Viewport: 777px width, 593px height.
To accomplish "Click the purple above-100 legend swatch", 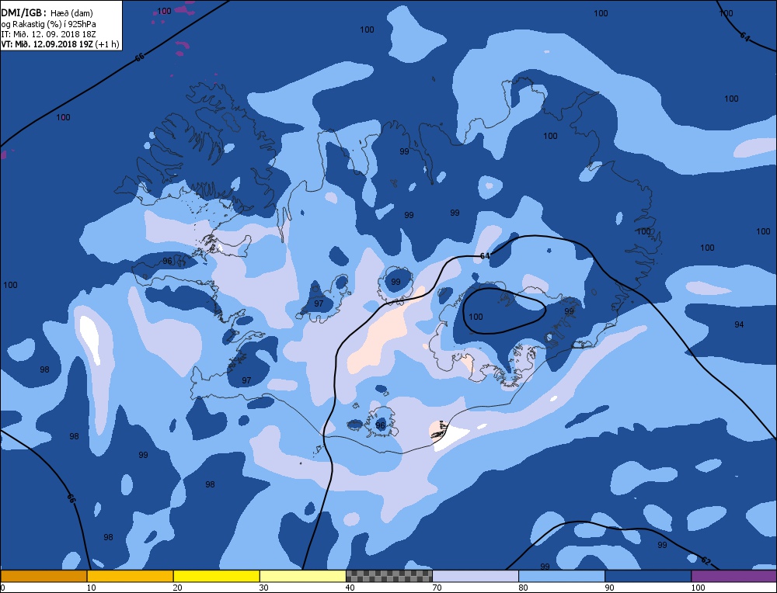I will click(x=734, y=576).
